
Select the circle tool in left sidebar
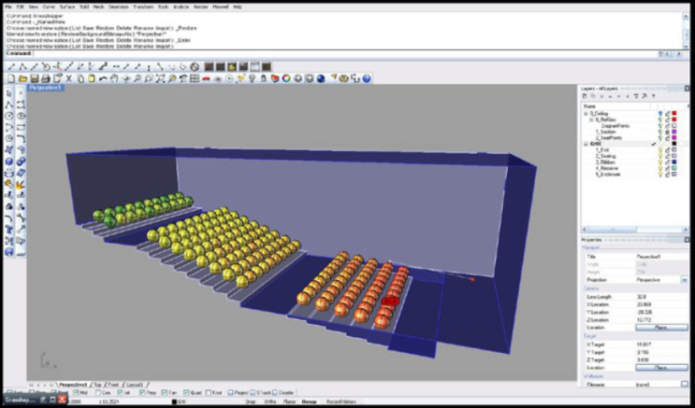pos(8,116)
